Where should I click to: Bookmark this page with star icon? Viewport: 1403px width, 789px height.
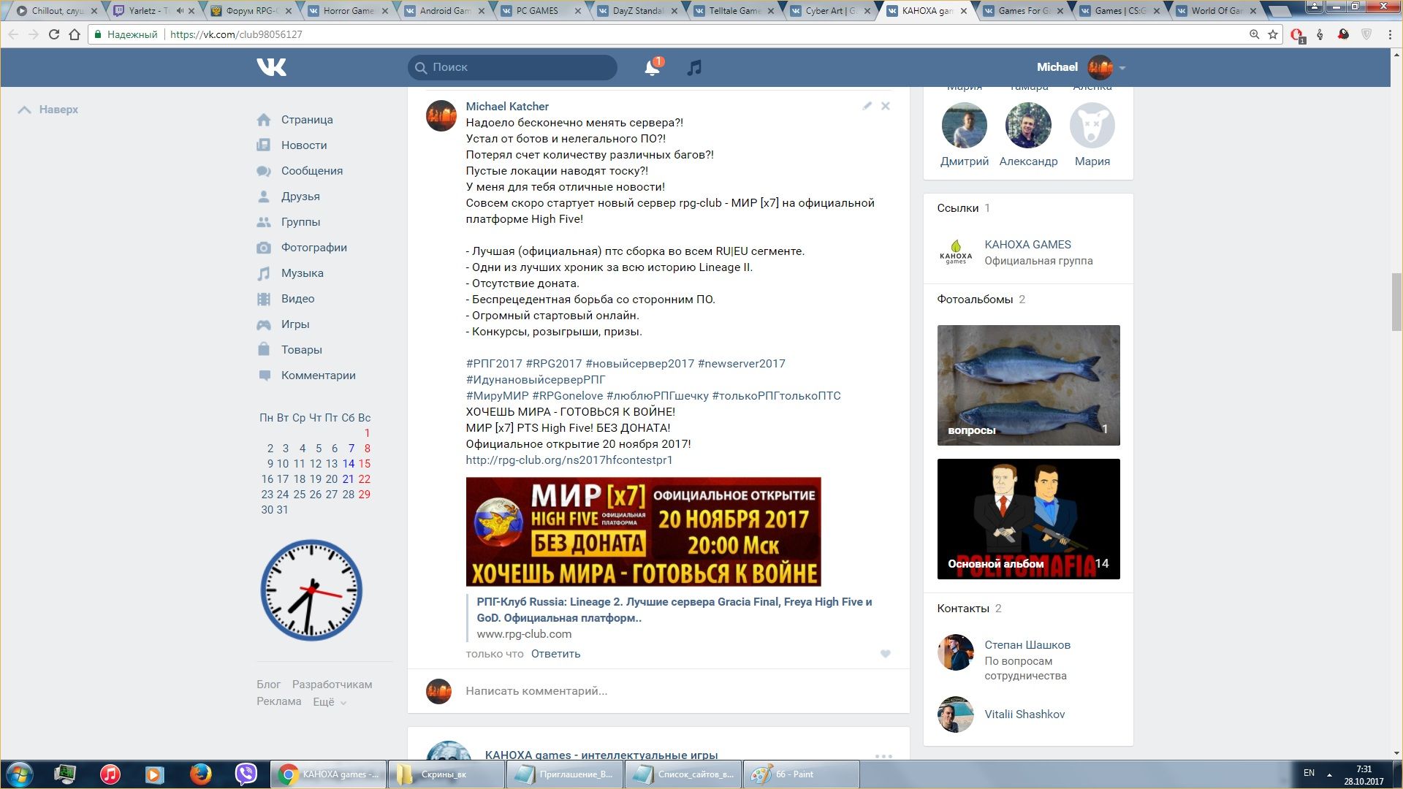1273,34
